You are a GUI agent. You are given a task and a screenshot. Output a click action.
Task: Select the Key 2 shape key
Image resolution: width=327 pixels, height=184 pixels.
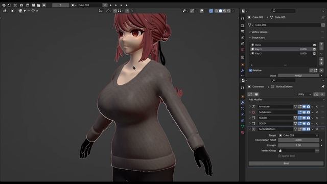pyautogui.click(x=283, y=54)
